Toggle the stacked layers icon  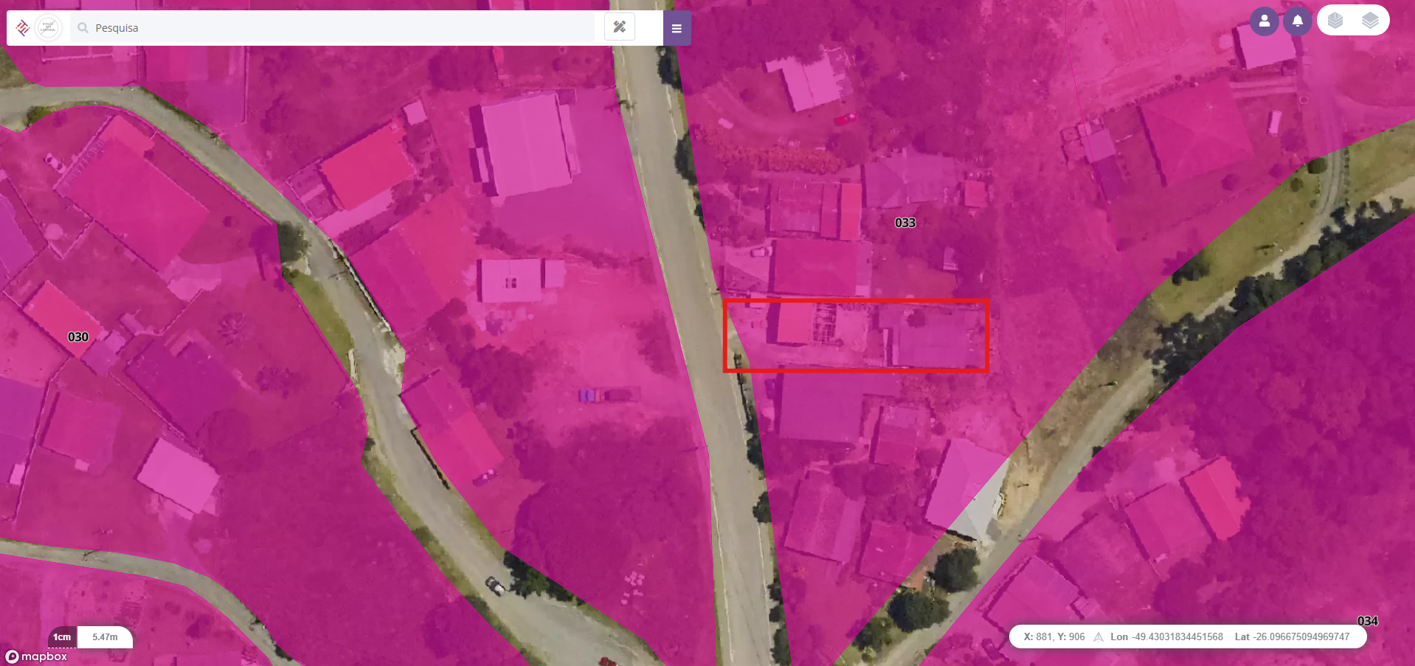tap(1370, 21)
